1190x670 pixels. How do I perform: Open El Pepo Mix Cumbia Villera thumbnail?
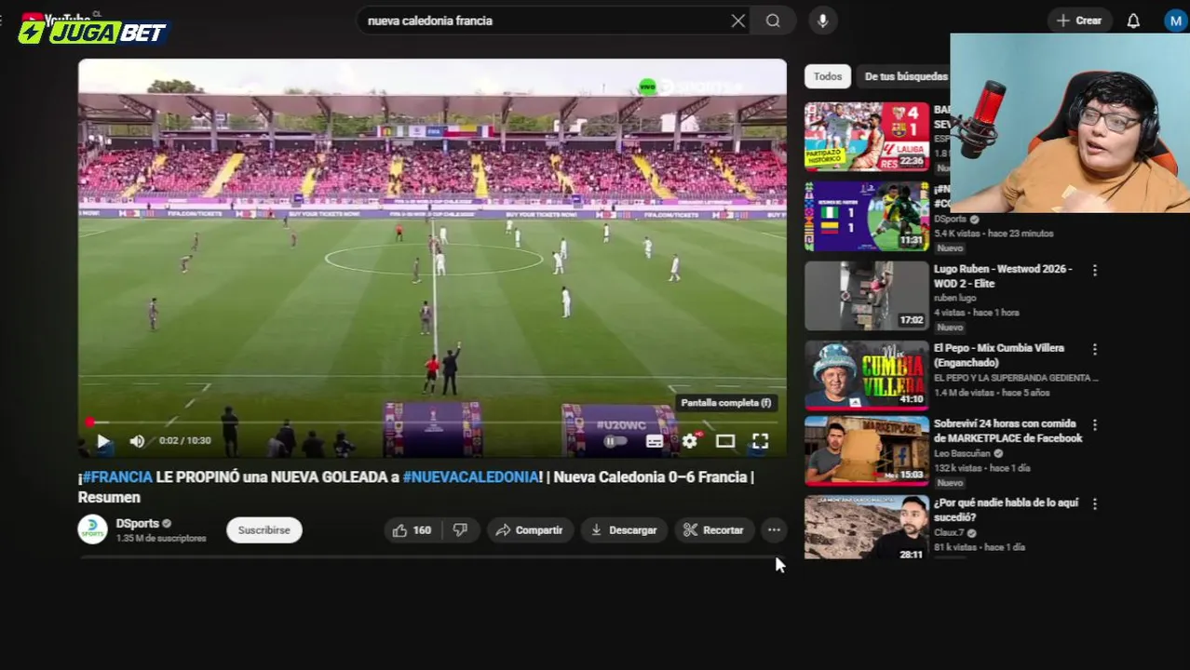867,375
